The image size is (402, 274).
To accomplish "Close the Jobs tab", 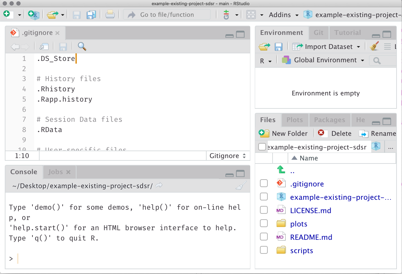I will click(68, 172).
